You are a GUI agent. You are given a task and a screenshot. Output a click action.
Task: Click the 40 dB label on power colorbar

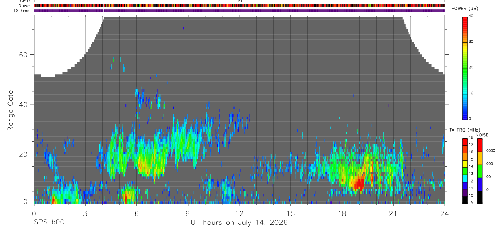point(470,16)
